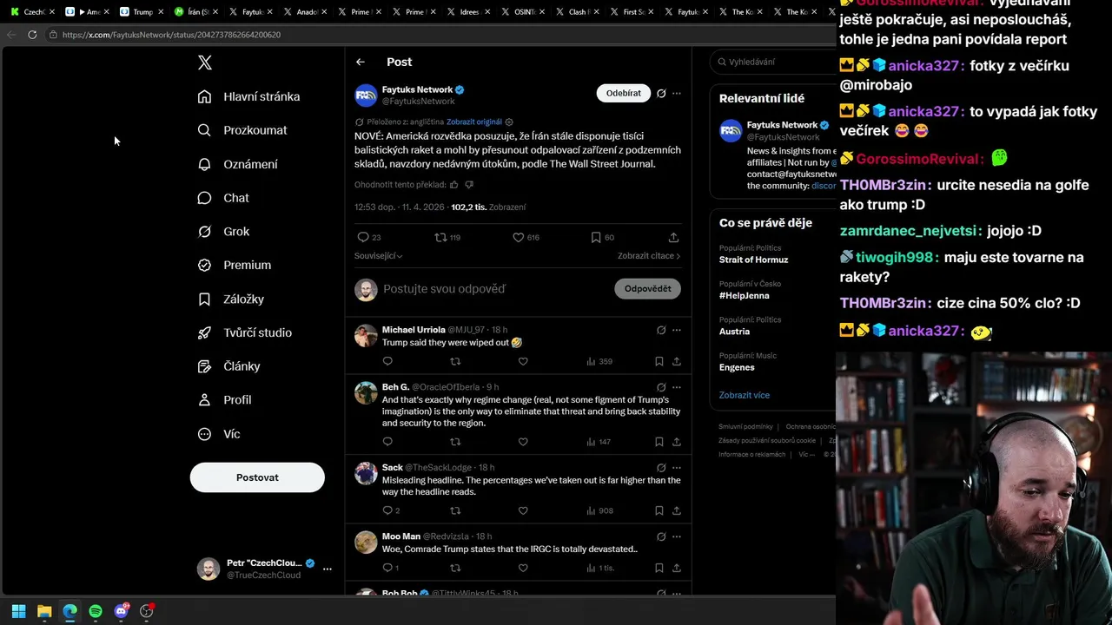Image resolution: width=1112 pixels, height=625 pixels.
Task: Open Faytuks Network avatar on post
Action: (x=366, y=95)
